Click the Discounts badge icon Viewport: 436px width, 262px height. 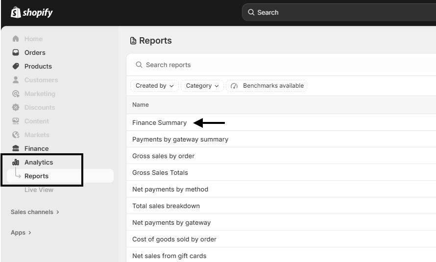click(16, 107)
